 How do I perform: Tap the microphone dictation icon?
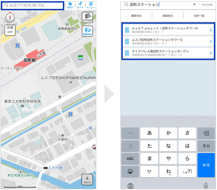tap(206, 186)
